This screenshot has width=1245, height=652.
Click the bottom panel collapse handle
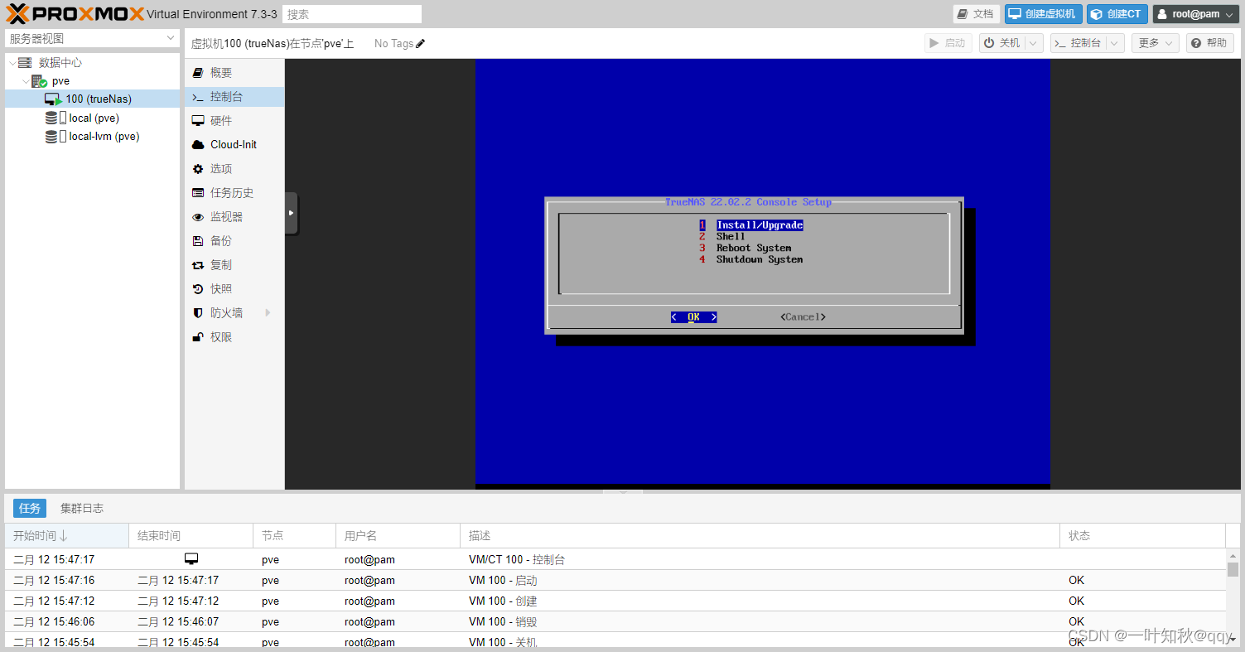tap(624, 493)
